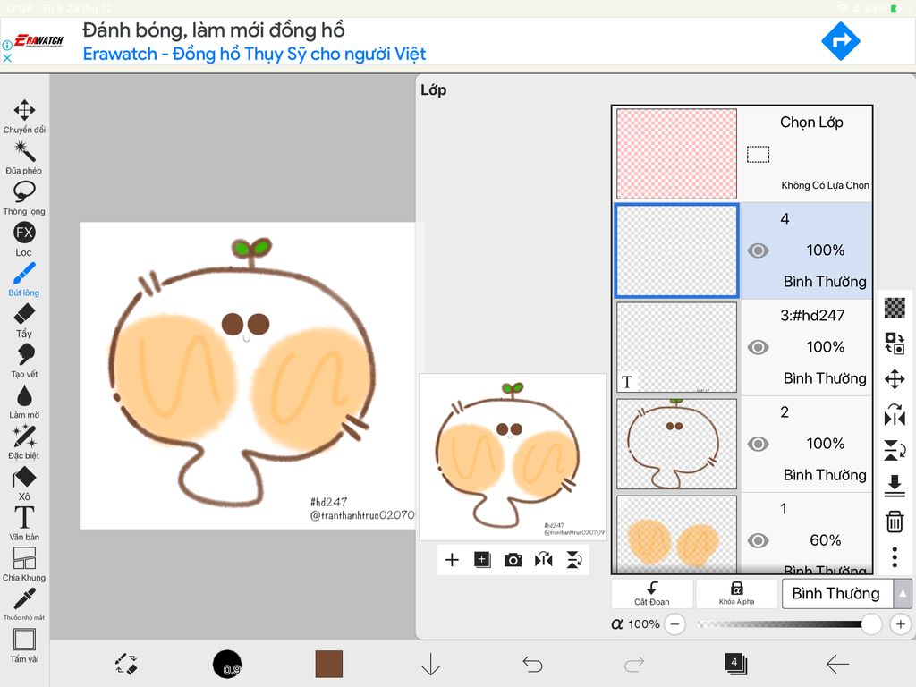Open layers panel button showing 4
Image resolution: width=916 pixels, height=687 pixels.
tap(735, 664)
